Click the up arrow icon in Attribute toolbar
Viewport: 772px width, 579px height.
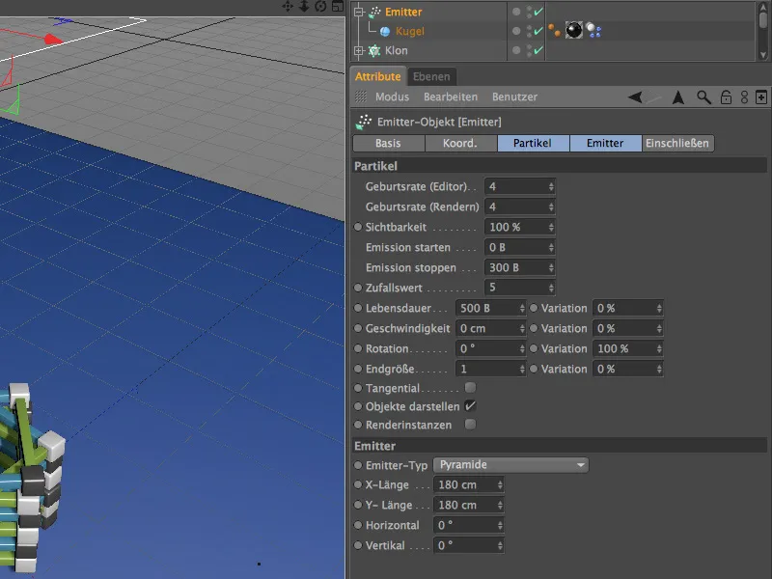678,97
